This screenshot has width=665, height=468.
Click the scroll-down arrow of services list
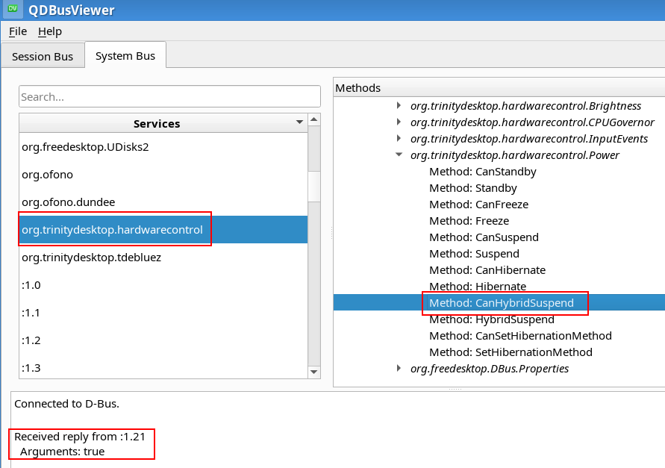pyautogui.click(x=313, y=372)
